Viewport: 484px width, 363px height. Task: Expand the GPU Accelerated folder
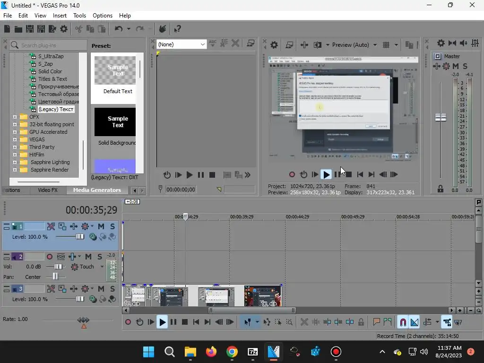tap(15, 132)
